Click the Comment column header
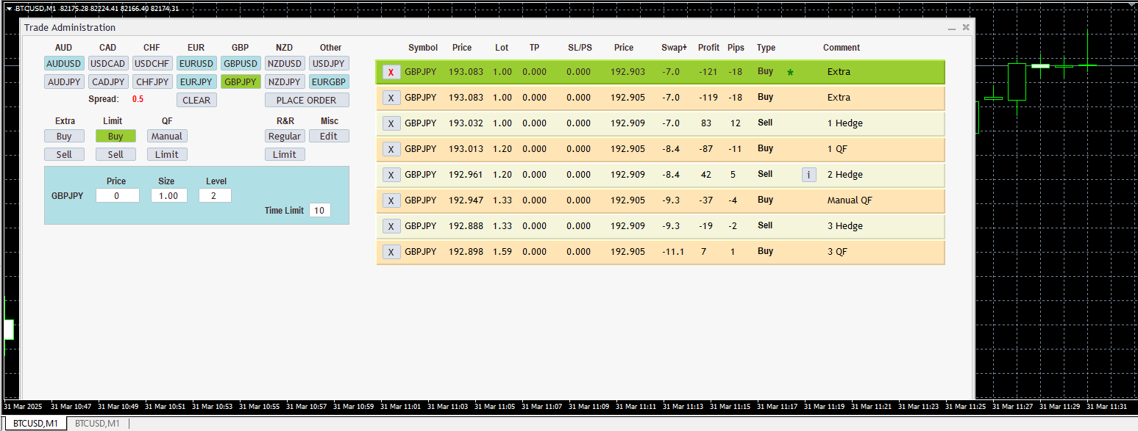 (842, 48)
